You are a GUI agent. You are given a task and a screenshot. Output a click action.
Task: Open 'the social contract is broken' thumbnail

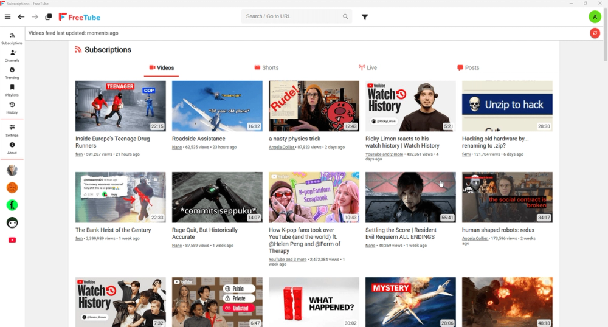coord(507,197)
